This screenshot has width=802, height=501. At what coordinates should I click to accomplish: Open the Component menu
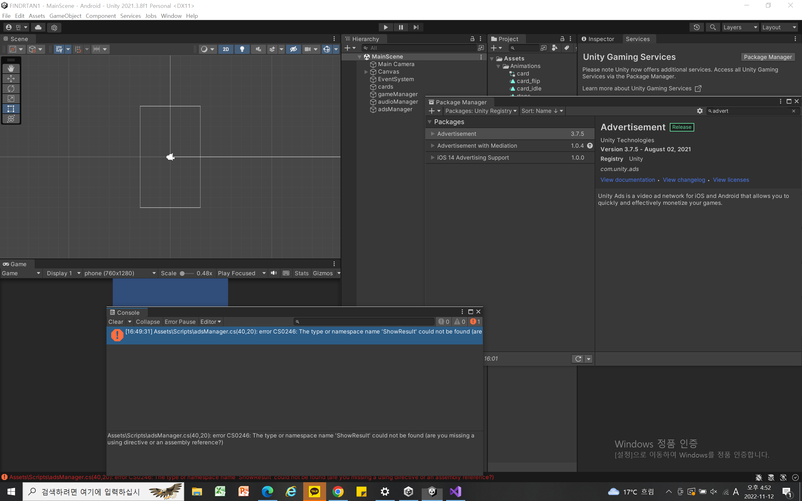click(101, 16)
